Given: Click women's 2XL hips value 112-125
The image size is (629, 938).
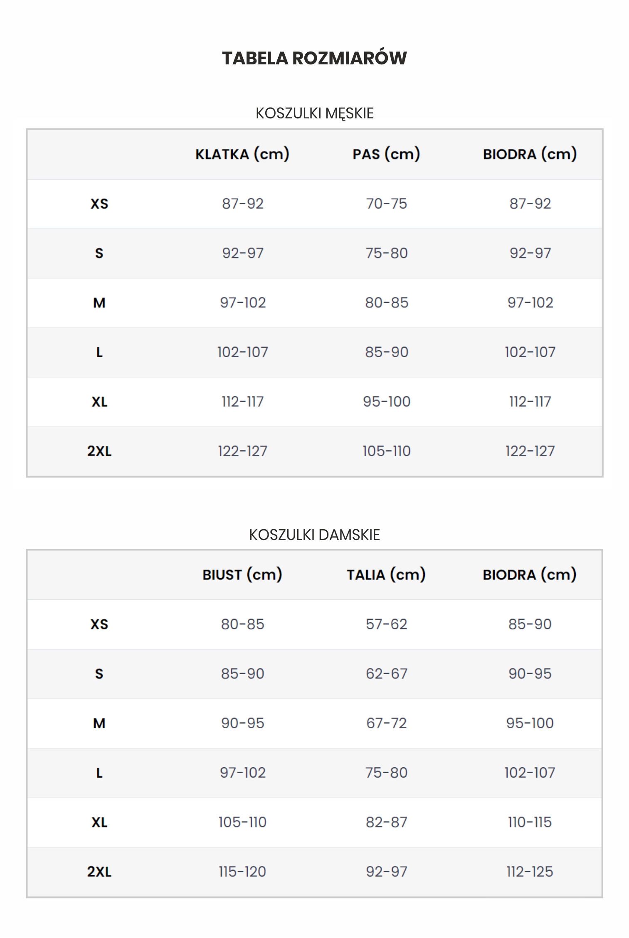Looking at the screenshot, I should click(530, 872).
